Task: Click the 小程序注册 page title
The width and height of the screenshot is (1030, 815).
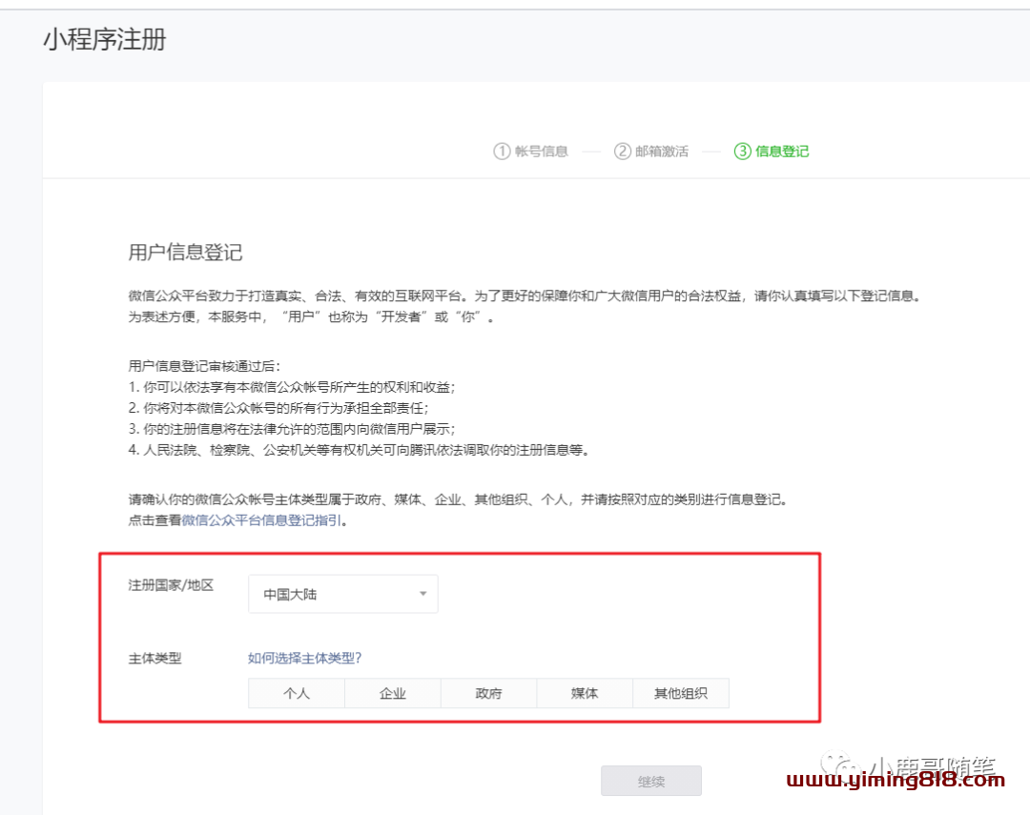Action: tap(105, 40)
